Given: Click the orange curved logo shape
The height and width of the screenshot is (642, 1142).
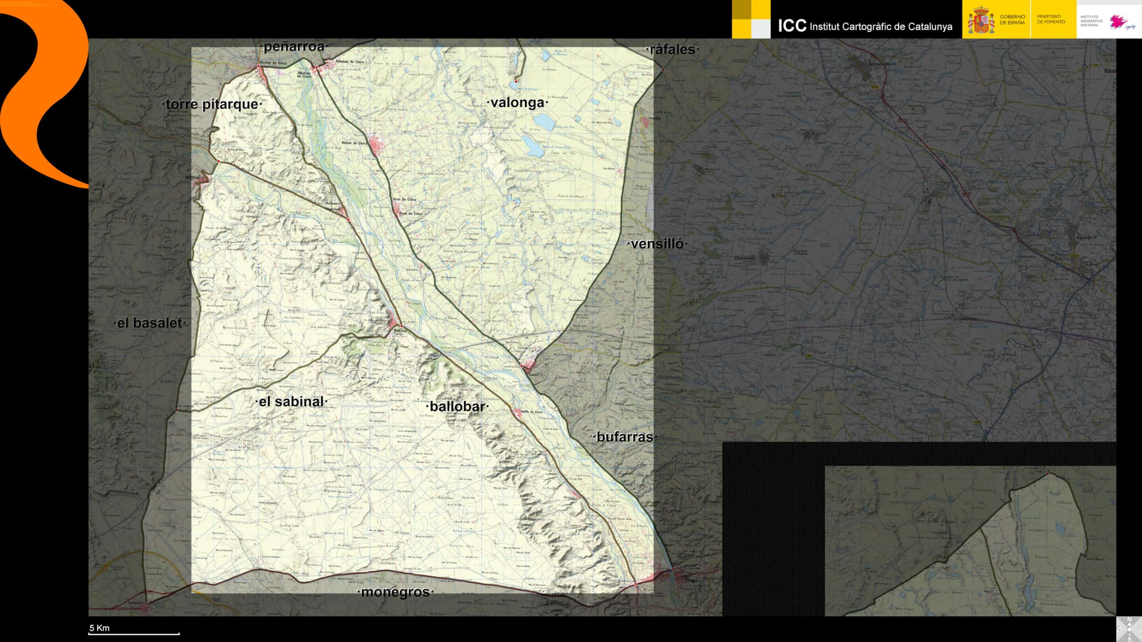Looking at the screenshot, I should coord(45,94).
